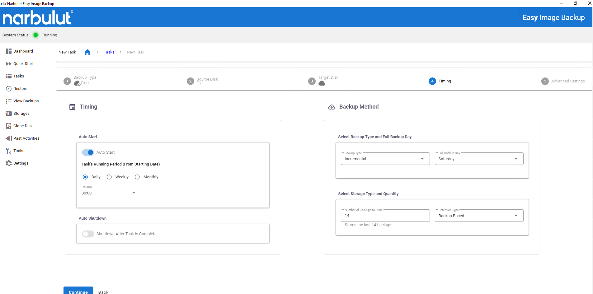Image resolution: width=593 pixels, height=294 pixels.
Task: Disable the Auto Start toggle
Action: coord(88,152)
